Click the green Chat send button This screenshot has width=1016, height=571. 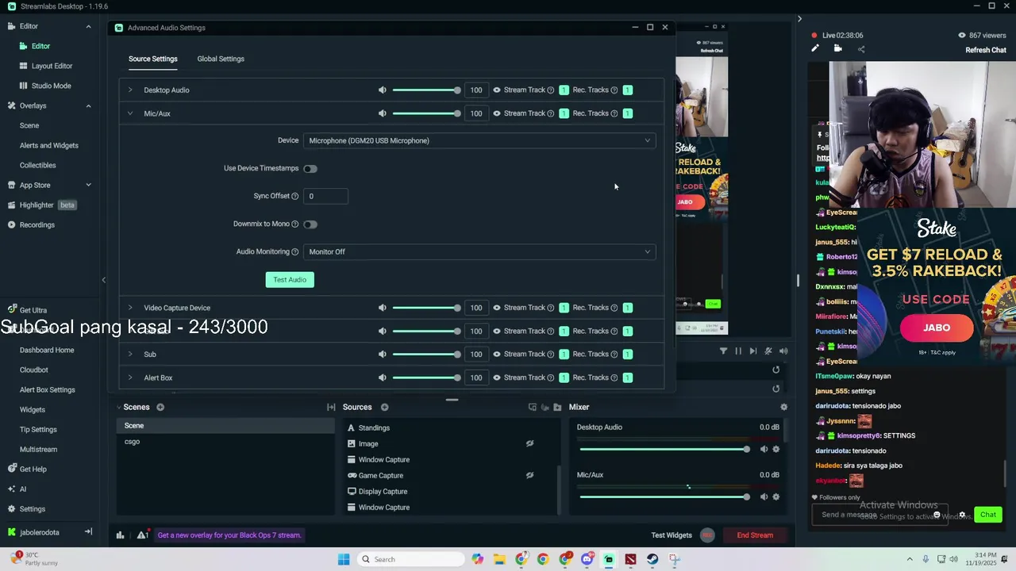[x=988, y=515]
